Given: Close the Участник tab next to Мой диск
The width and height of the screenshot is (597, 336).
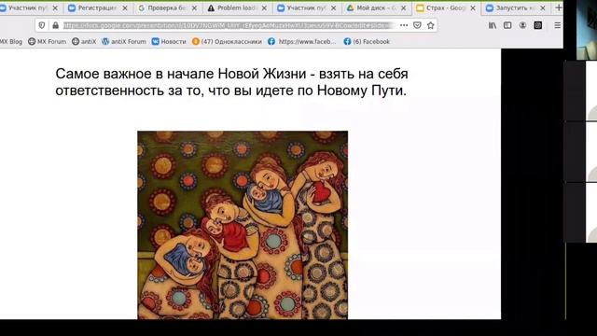Looking at the screenshot, I should tap(334, 8).
